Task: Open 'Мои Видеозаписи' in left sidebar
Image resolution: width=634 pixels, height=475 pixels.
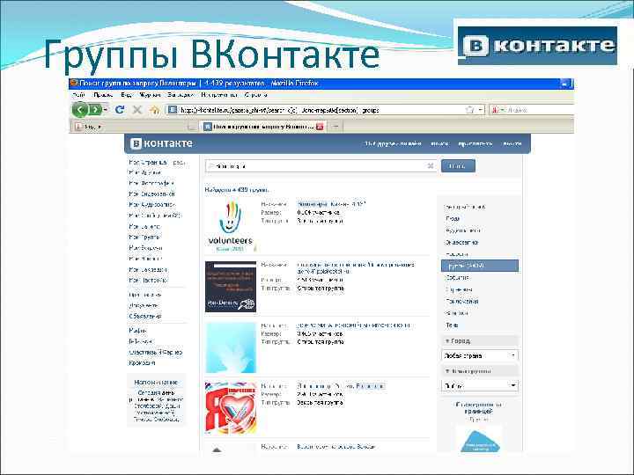Action: point(152,194)
